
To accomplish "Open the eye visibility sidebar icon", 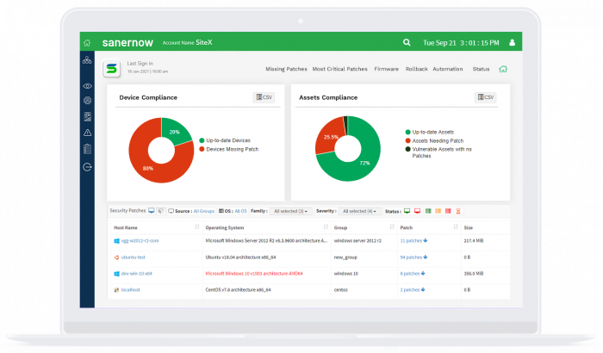I will point(87,86).
